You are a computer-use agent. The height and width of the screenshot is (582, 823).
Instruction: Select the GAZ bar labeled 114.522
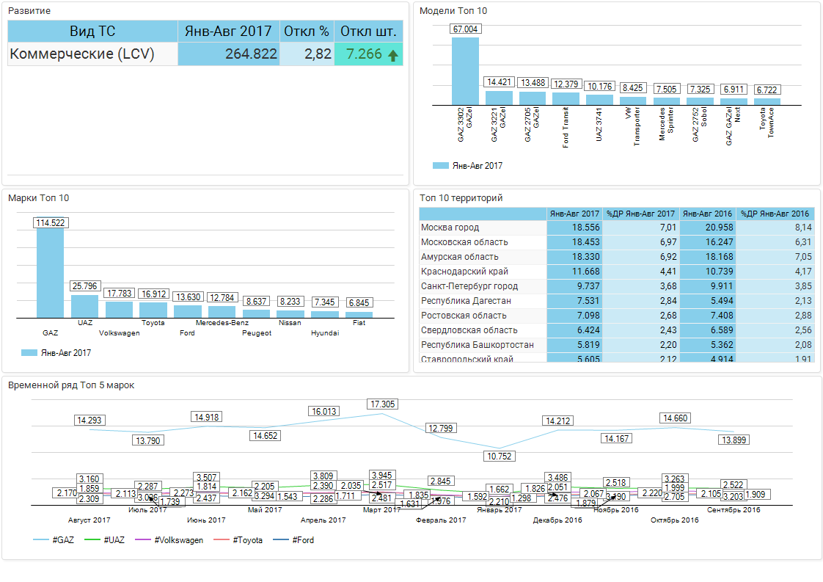pyautogui.click(x=50, y=273)
